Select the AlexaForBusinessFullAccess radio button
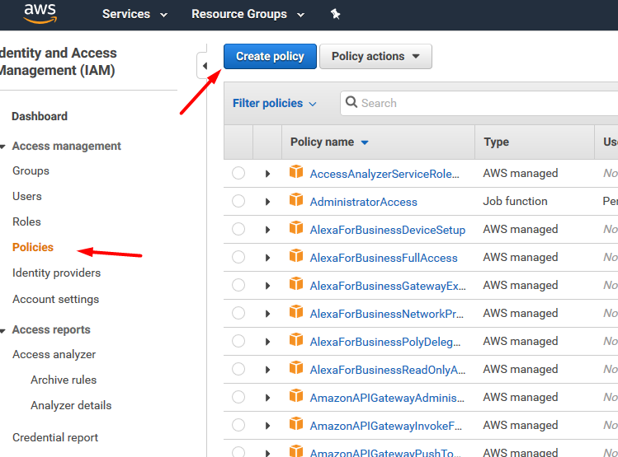618x457 pixels. (238, 257)
